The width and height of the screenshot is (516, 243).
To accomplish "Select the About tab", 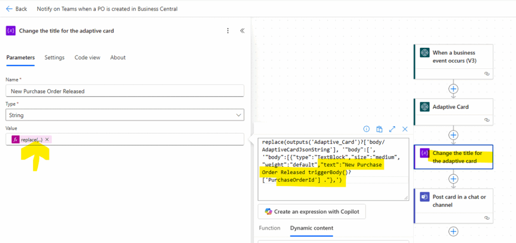I will (x=118, y=57).
